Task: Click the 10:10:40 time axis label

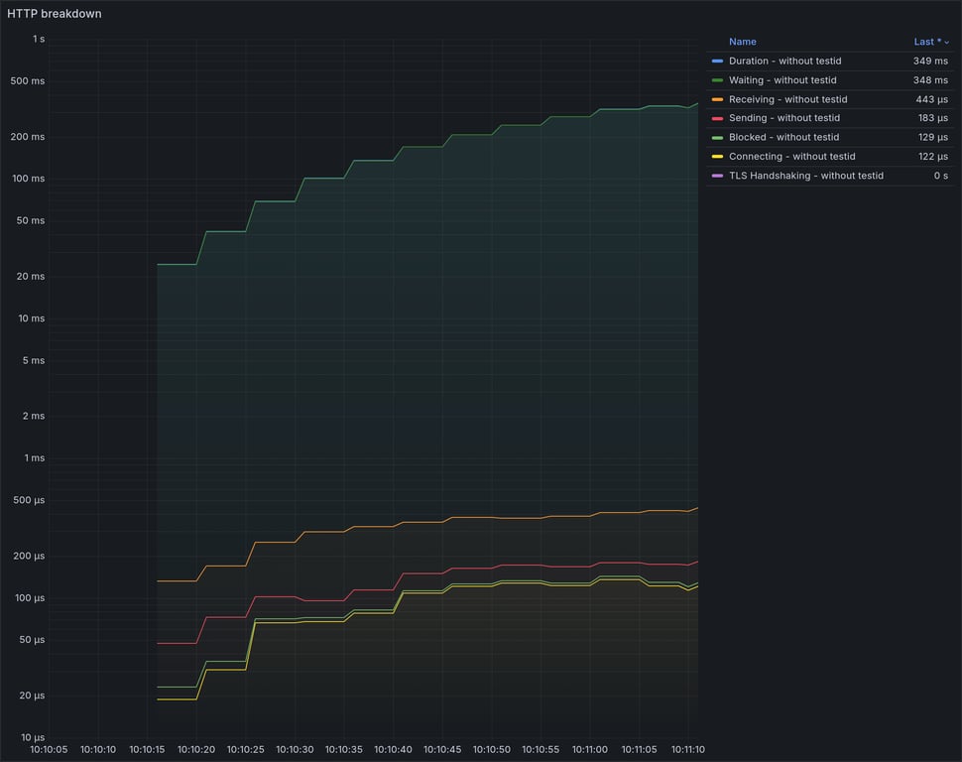Action: point(394,749)
